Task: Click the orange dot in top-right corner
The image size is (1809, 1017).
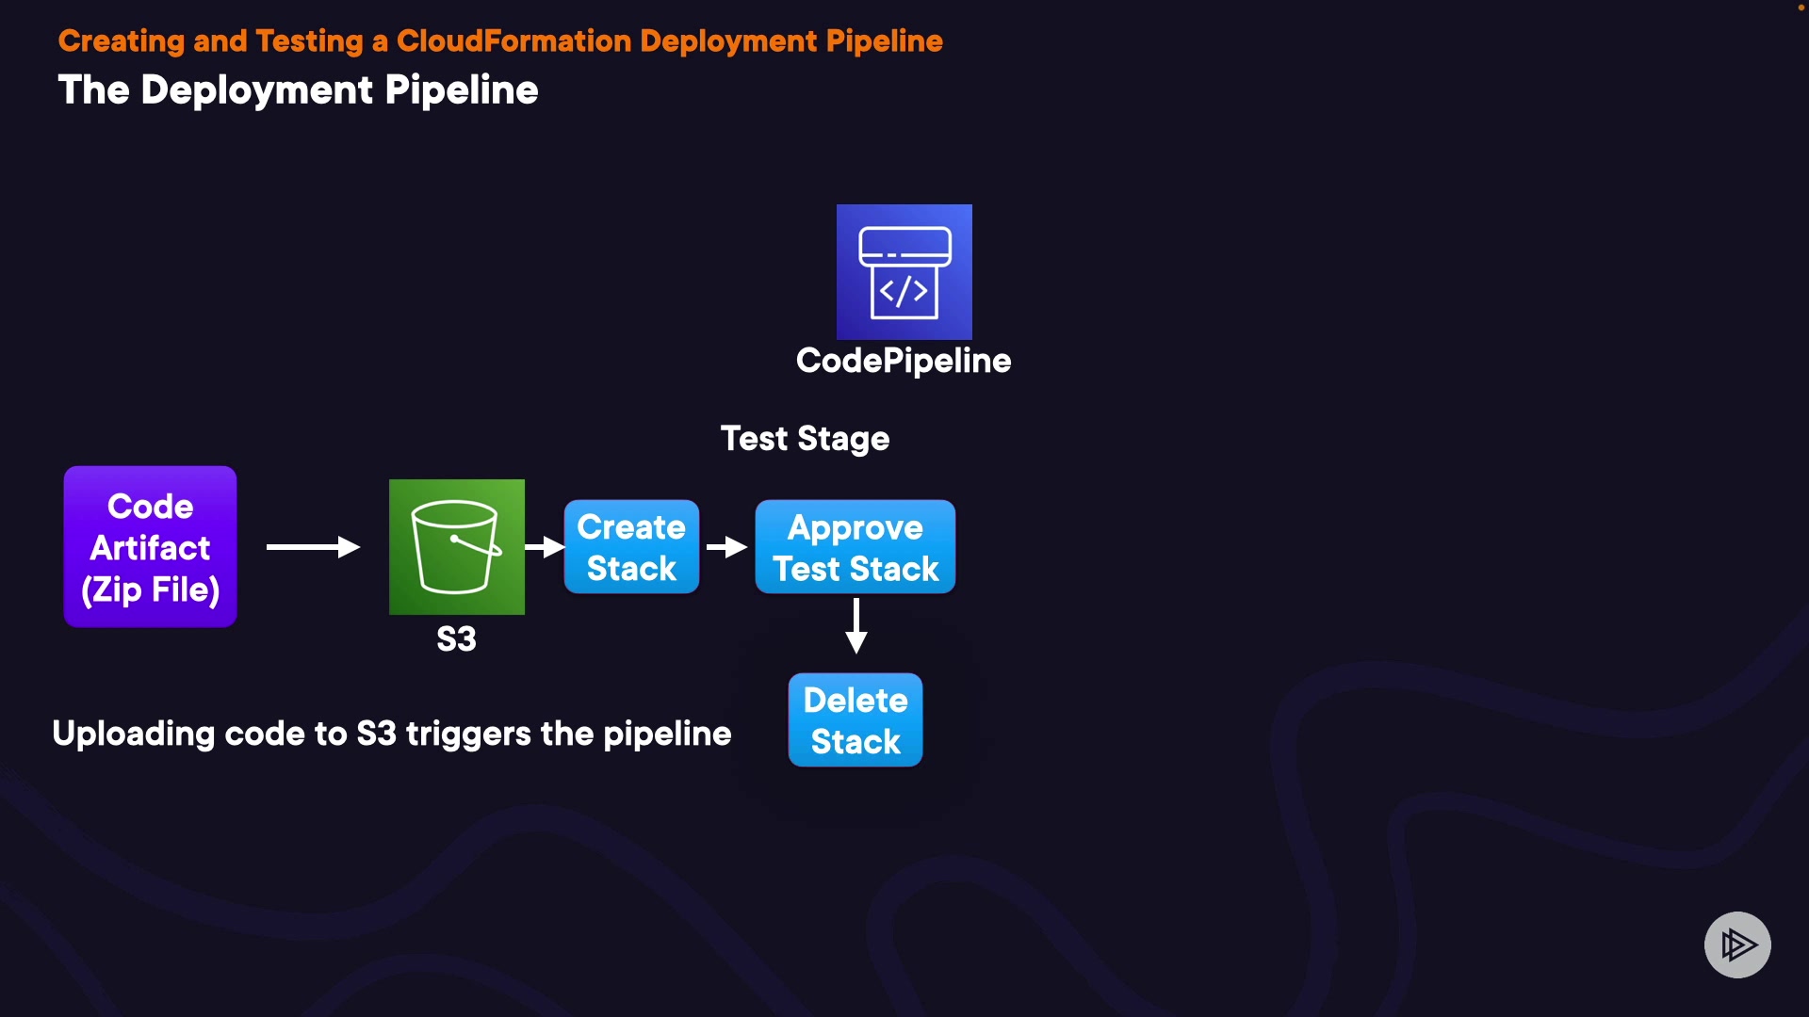Action: coord(1801,8)
